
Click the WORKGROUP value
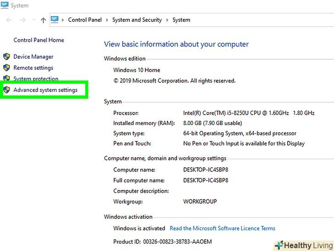click(200, 201)
